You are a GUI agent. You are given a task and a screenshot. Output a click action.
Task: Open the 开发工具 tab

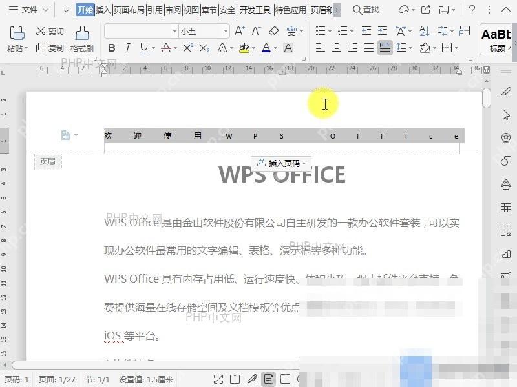click(255, 10)
